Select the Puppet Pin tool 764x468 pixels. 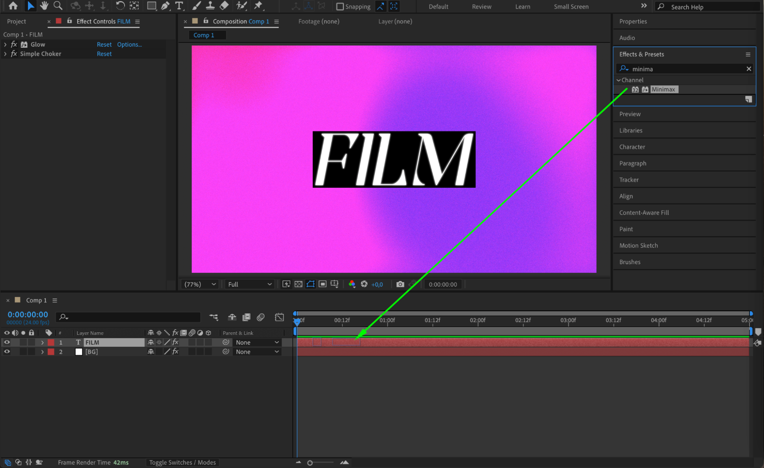pyautogui.click(x=259, y=6)
